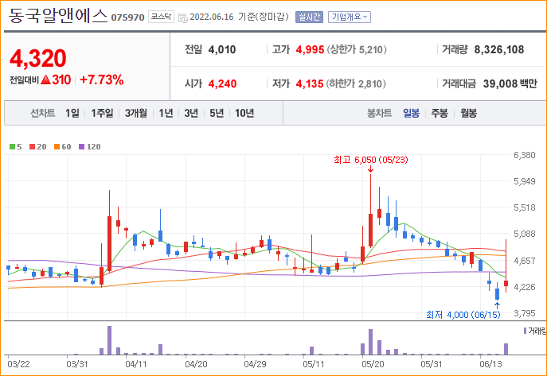Click the 거래량 volume legend marker
The width and height of the screenshot is (547, 376).
(x=525, y=331)
